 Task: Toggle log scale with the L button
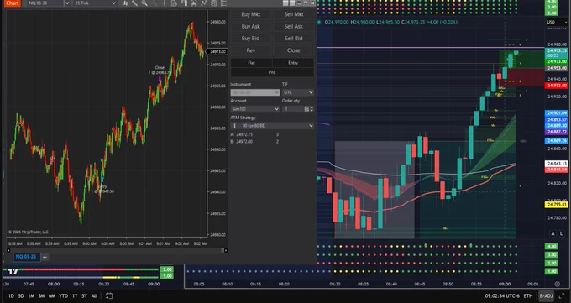tap(561, 233)
